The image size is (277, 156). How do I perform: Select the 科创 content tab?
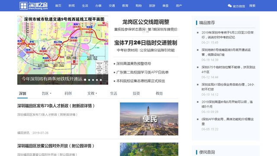[68, 94]
